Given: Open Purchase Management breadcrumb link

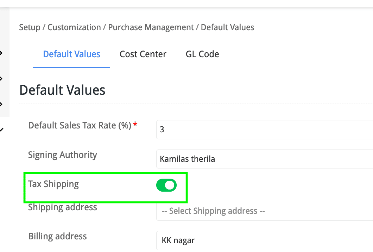Looking at the screenshot, I should [151, 27].
